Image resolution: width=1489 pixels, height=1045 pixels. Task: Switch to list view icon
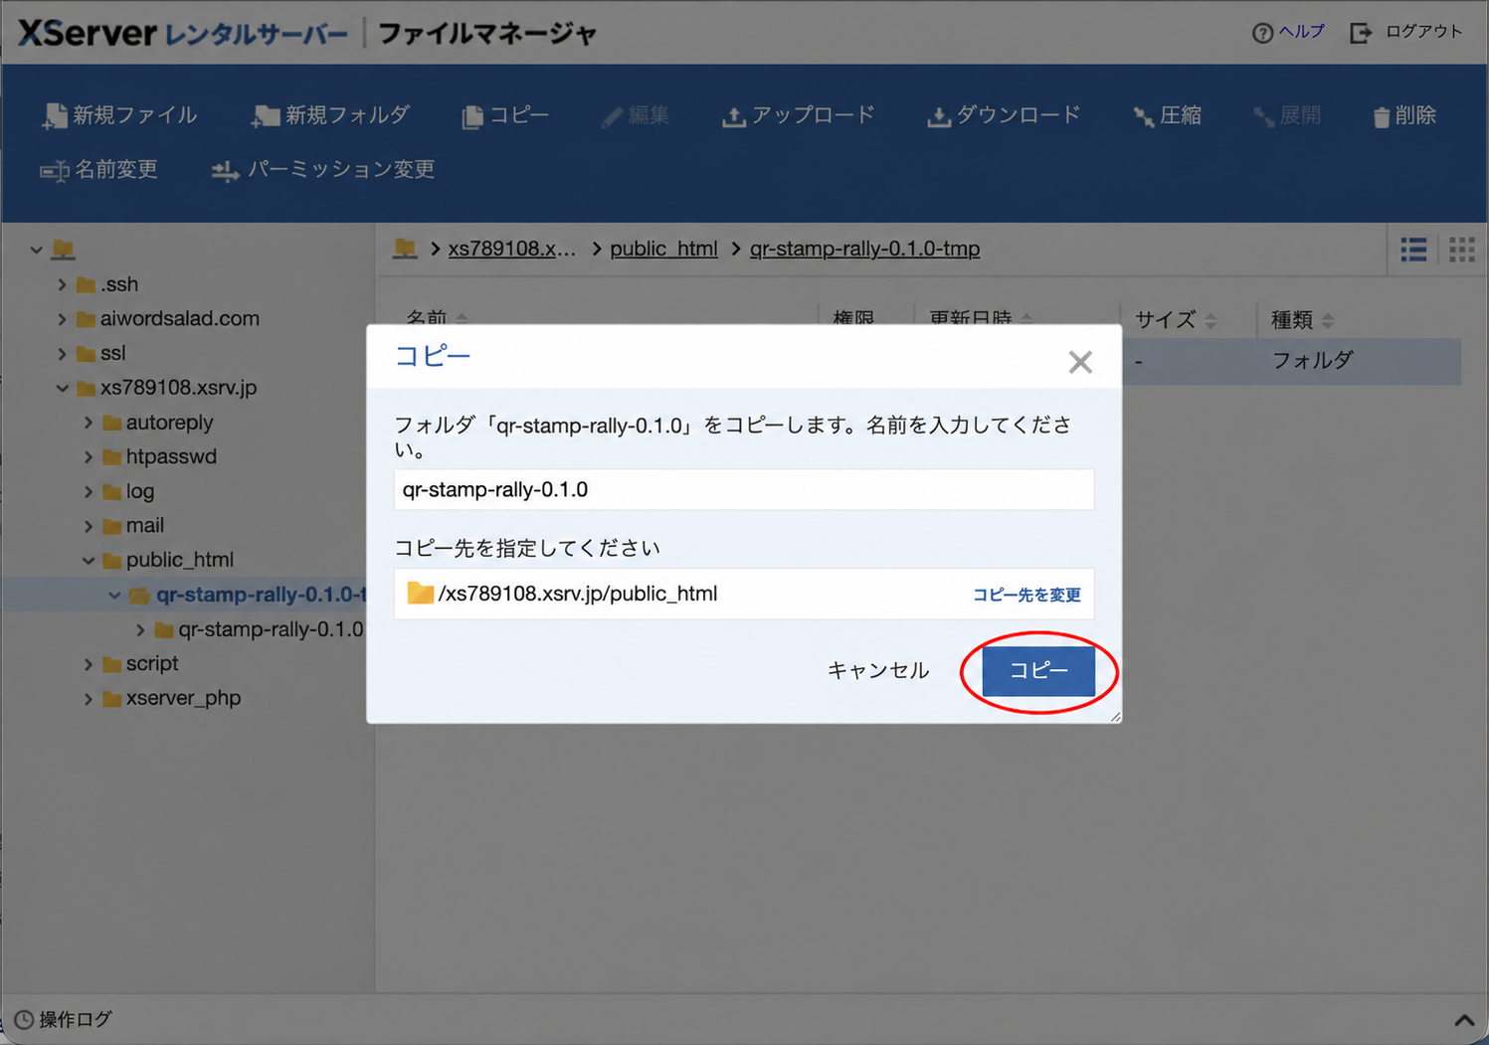1413,250
